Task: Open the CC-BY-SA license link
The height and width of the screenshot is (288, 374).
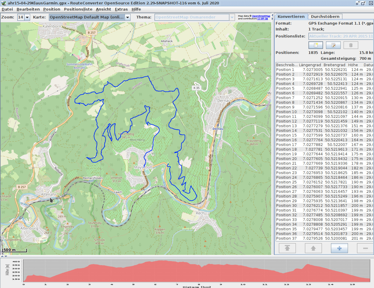Action: [x=263, y=18]
